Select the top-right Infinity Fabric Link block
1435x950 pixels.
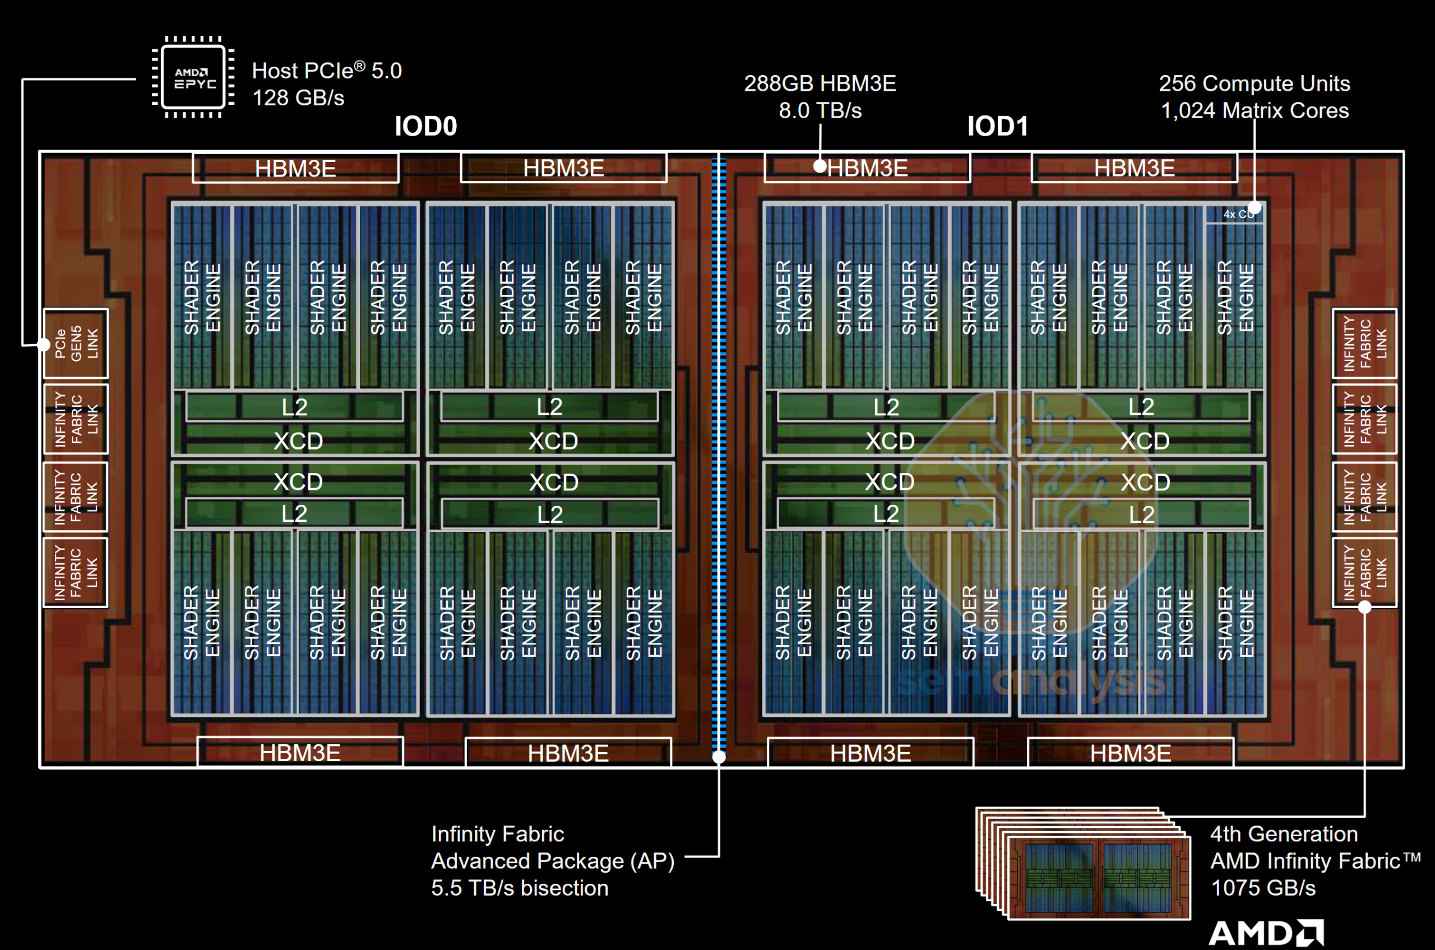(x=1364, y=344)
